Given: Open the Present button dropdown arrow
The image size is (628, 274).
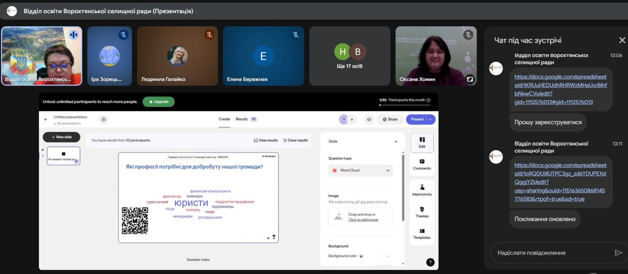Looking at the screenshot, I should tap(431, 119).
